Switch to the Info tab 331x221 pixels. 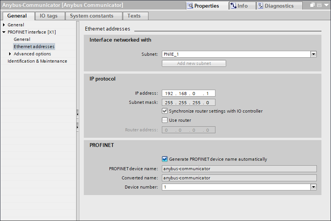click(239, 6)
